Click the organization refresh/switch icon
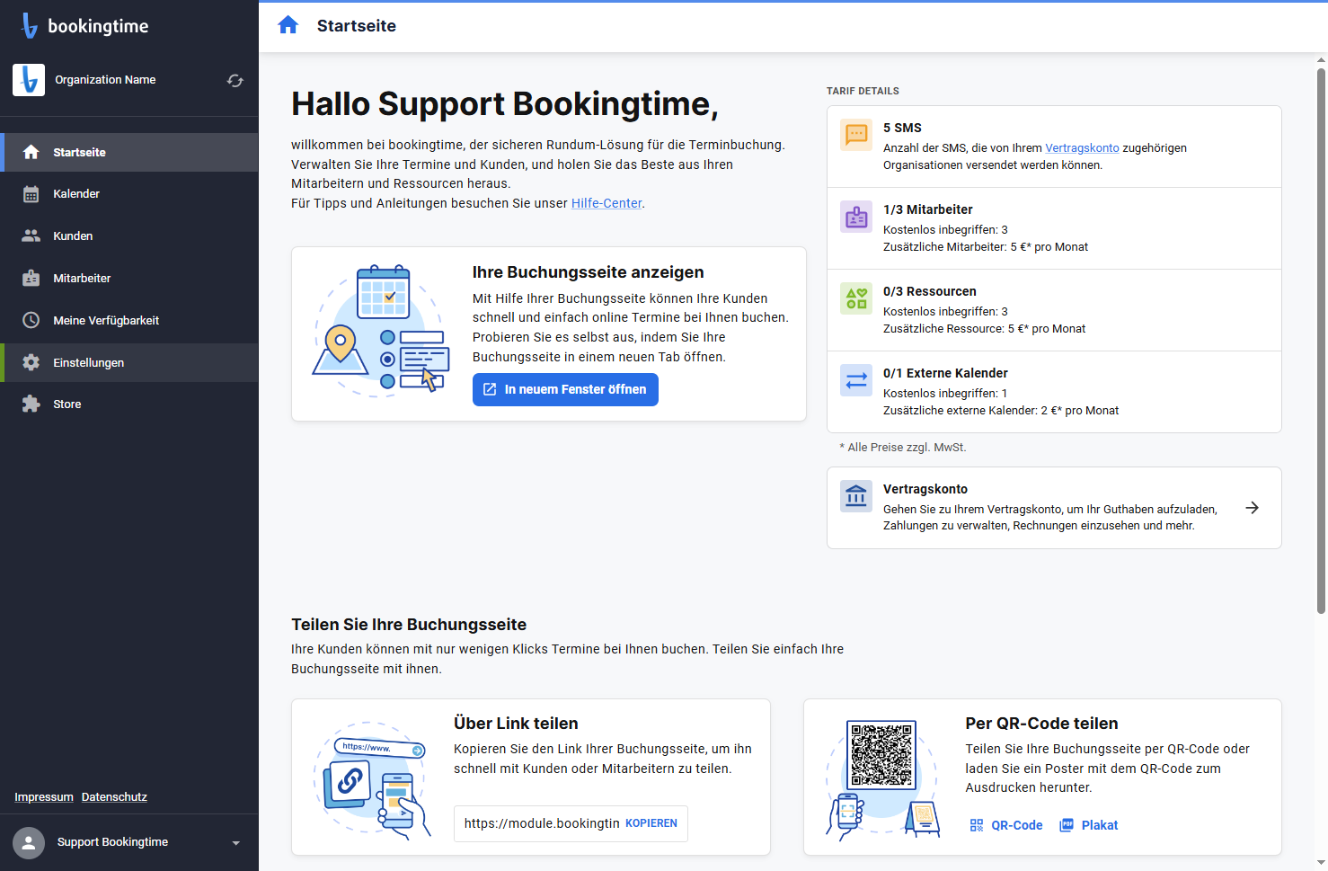The height and width of the screenshot is (871, 1328). [x=235, y=80]
